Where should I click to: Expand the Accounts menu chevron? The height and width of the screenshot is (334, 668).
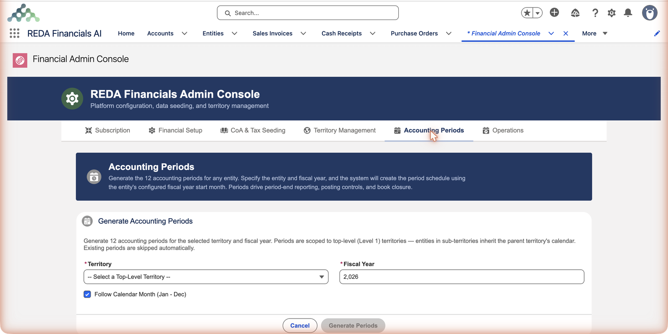tap(185, 33)
